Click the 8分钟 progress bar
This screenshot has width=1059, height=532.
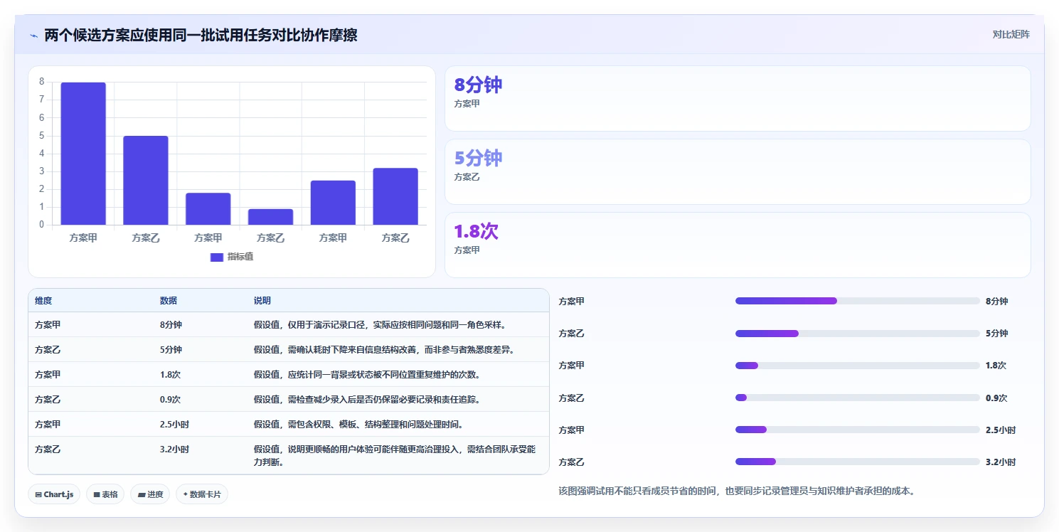pos(858,301)
